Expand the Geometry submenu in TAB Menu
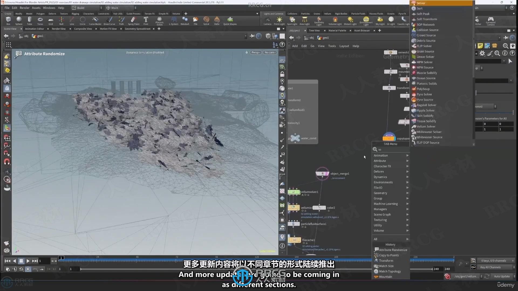This screenshot has height=291, width=518. (x=391, y=193)
